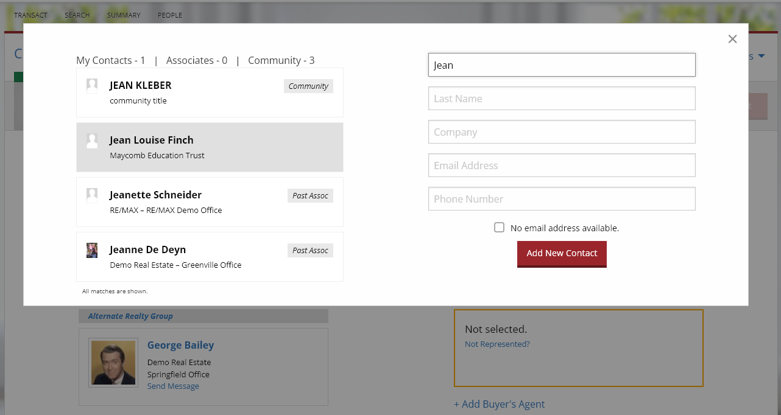Click the Past Assoc badge on Jeanette Schneider
This screenshot has height=415, width=781.
(x=310, y=195)
